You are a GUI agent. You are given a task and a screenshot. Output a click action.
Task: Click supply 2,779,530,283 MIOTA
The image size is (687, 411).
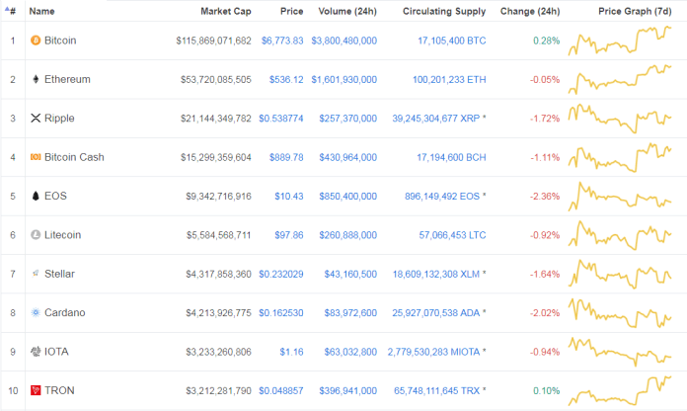click(433, 352)
